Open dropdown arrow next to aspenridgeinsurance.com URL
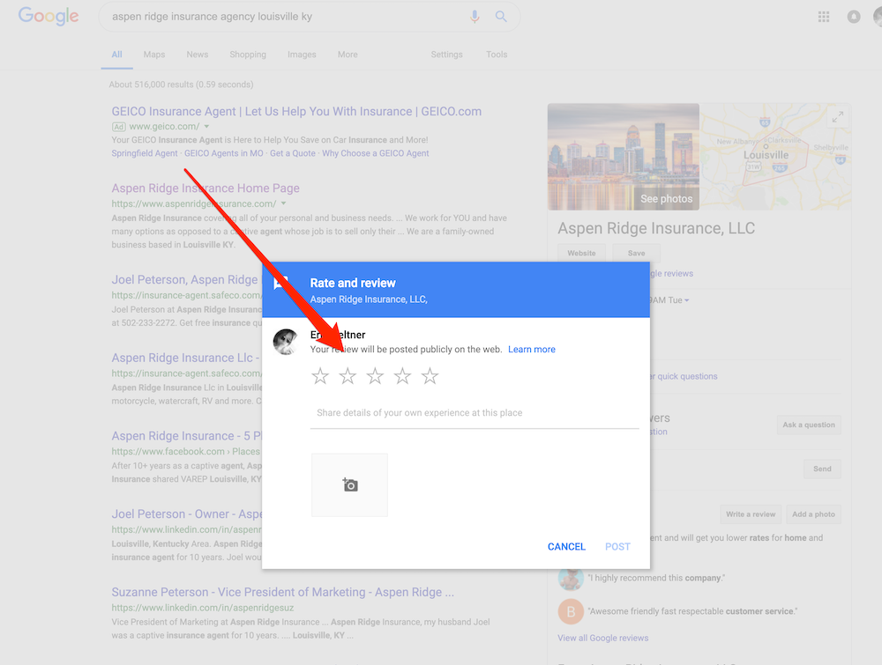 (x=283, y=203)
